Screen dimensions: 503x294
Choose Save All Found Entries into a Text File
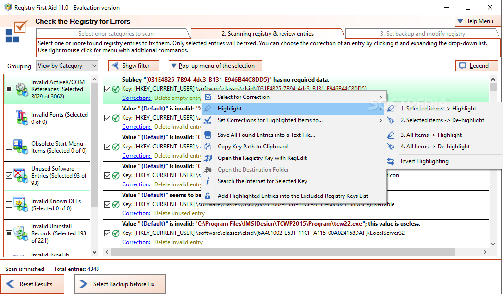pos(294,135)
